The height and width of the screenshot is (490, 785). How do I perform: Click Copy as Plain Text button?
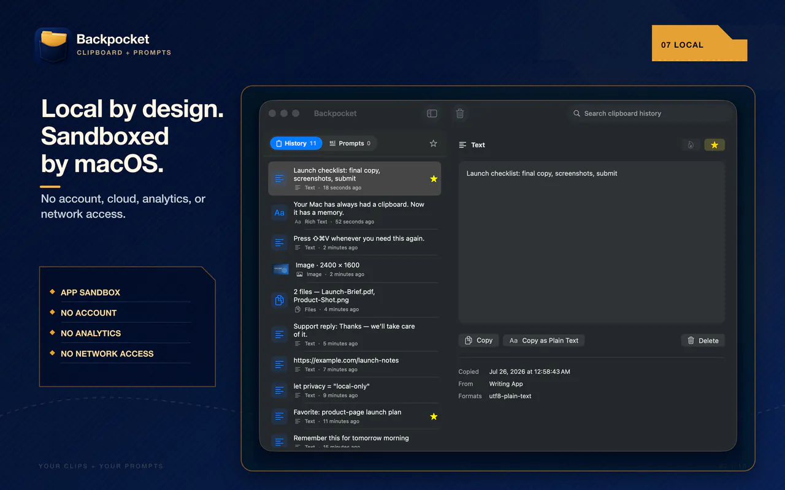click(544, 341)
